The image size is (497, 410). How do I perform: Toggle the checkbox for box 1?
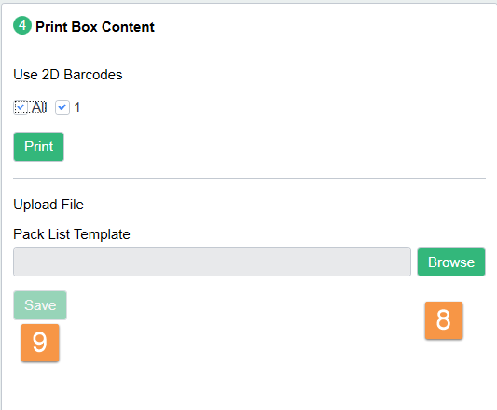[x=62, y=107]
